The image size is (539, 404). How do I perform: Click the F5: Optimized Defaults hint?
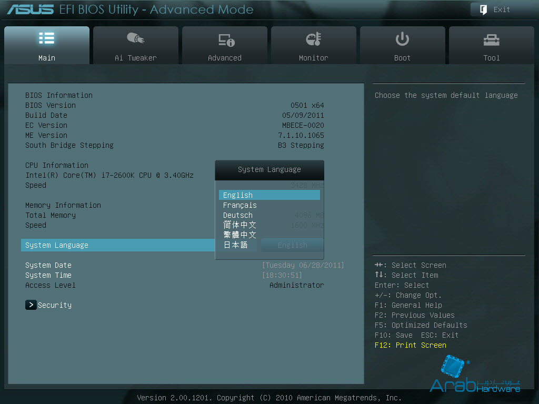[x=421, y=325]
